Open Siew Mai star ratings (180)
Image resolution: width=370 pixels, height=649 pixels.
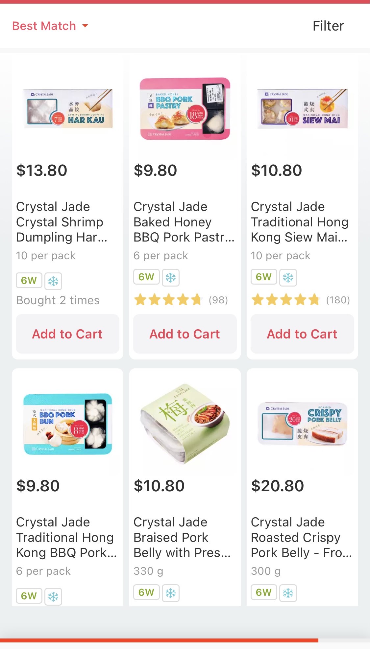click(300, 300)
